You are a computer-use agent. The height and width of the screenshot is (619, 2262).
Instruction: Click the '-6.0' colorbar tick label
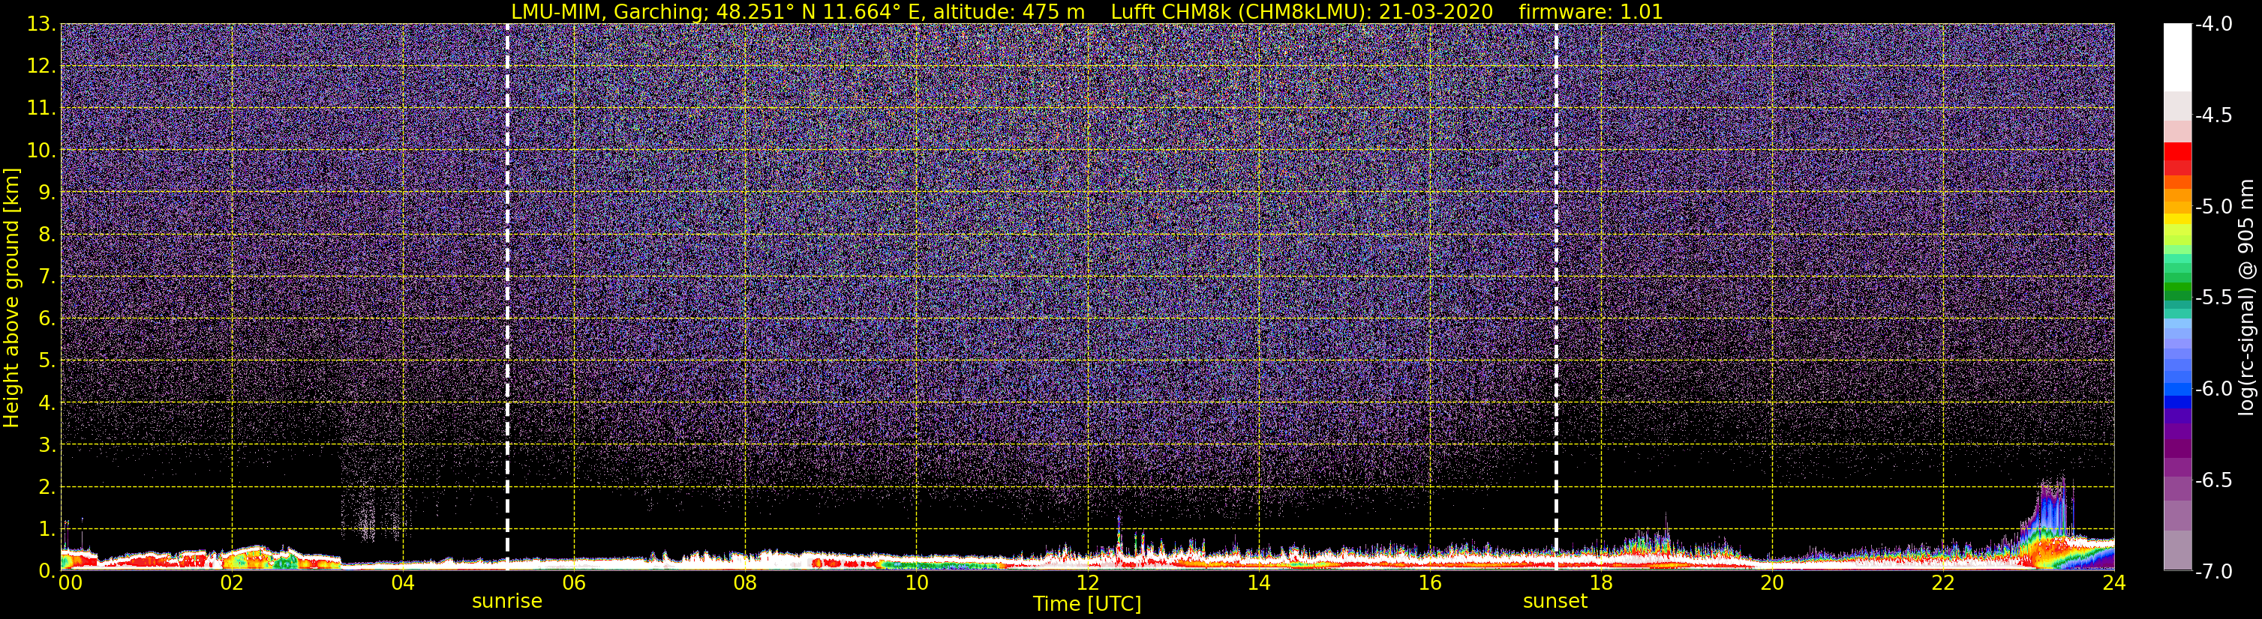(x=2212, y=389)
